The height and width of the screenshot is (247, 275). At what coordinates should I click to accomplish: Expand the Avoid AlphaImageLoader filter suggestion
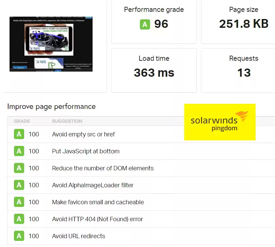pos(93,185)
